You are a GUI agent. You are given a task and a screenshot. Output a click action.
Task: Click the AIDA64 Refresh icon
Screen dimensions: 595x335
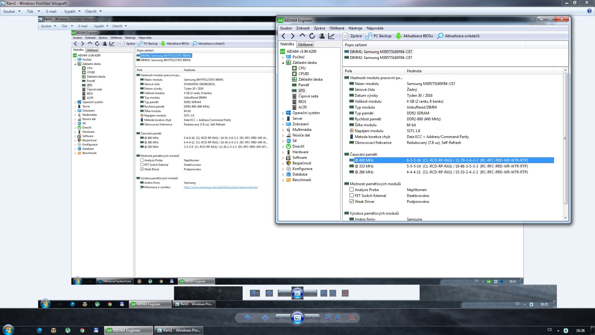point(312,36)
